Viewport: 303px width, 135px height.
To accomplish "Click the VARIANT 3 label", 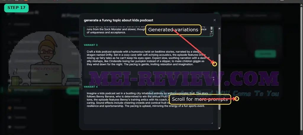I will click(91, 45).
